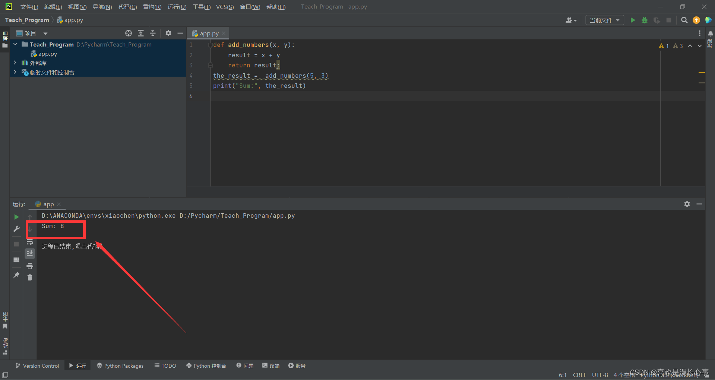The height and width of the screenshot is (380, 715).
Task: Print console output via the printer icon
Action: click(x=30, y=266)
